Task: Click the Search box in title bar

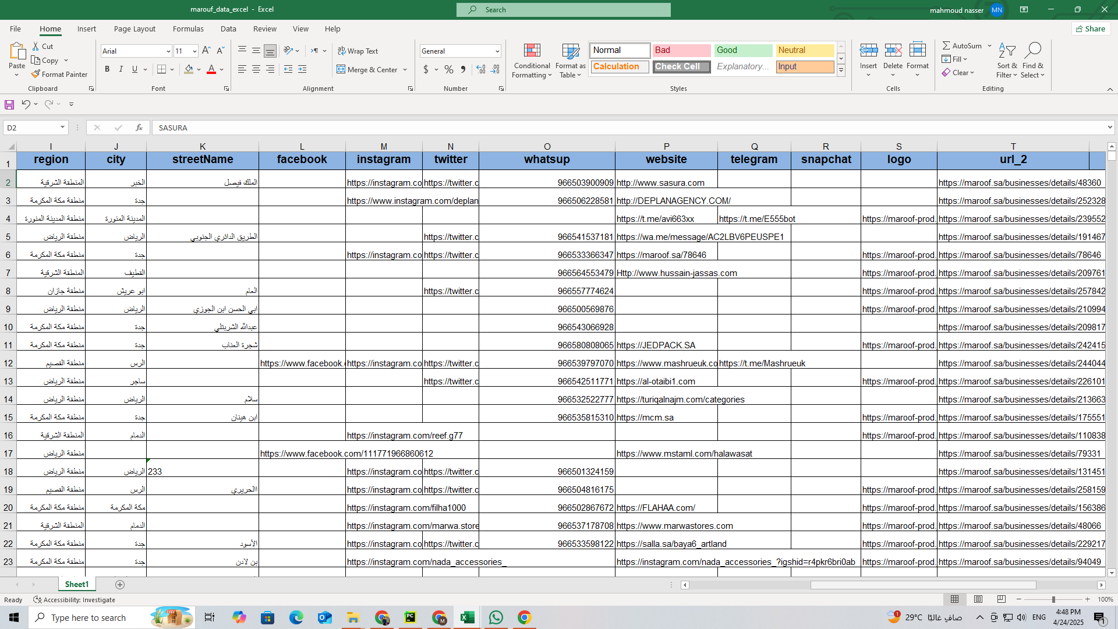Action: point(564,9)
